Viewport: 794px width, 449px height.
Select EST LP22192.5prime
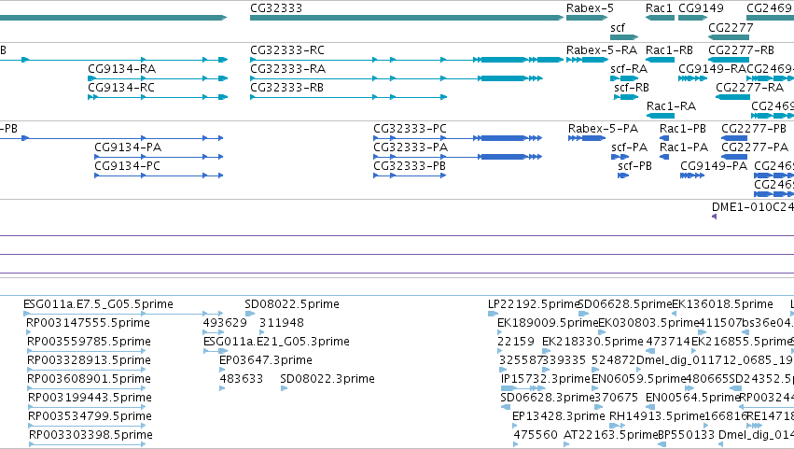tap(534, 304)
